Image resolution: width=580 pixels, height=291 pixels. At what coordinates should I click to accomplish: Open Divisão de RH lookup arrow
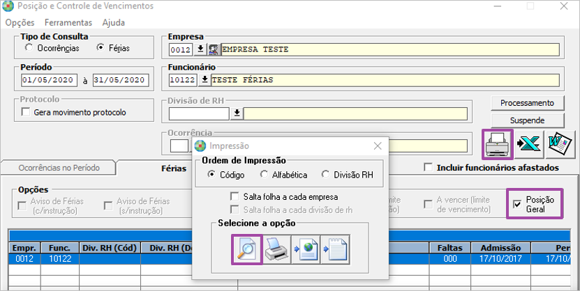(237, 113)
